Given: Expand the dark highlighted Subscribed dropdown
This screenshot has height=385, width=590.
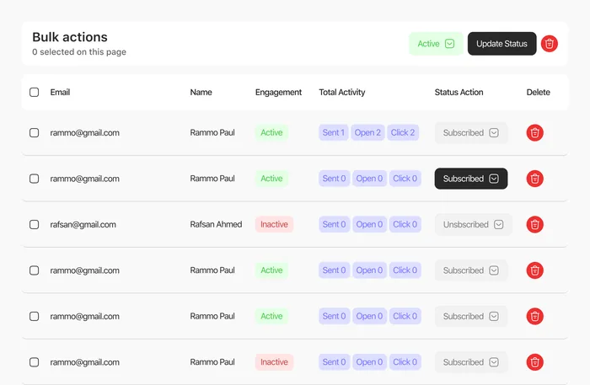Looking at the screenshot, I should 471,179.
